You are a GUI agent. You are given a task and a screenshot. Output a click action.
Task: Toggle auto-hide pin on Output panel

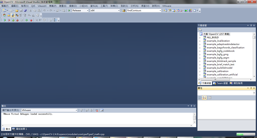[x=191, y=106]
